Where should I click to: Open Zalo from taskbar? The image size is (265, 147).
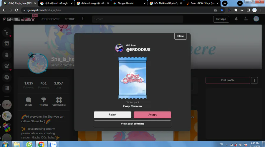point(54,144)
